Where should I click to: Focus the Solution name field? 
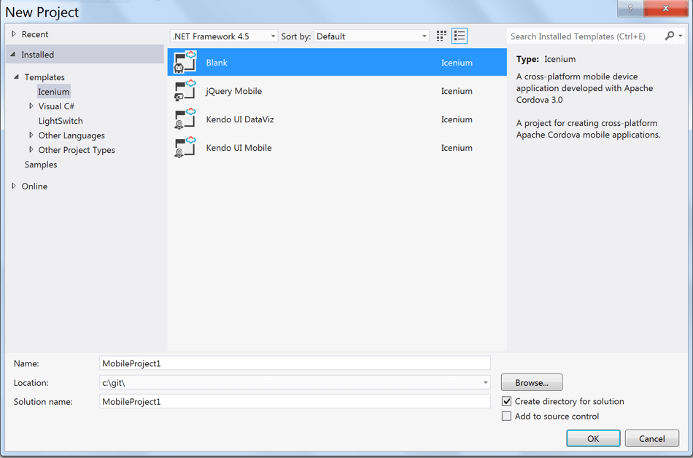[x=295, y=401]
